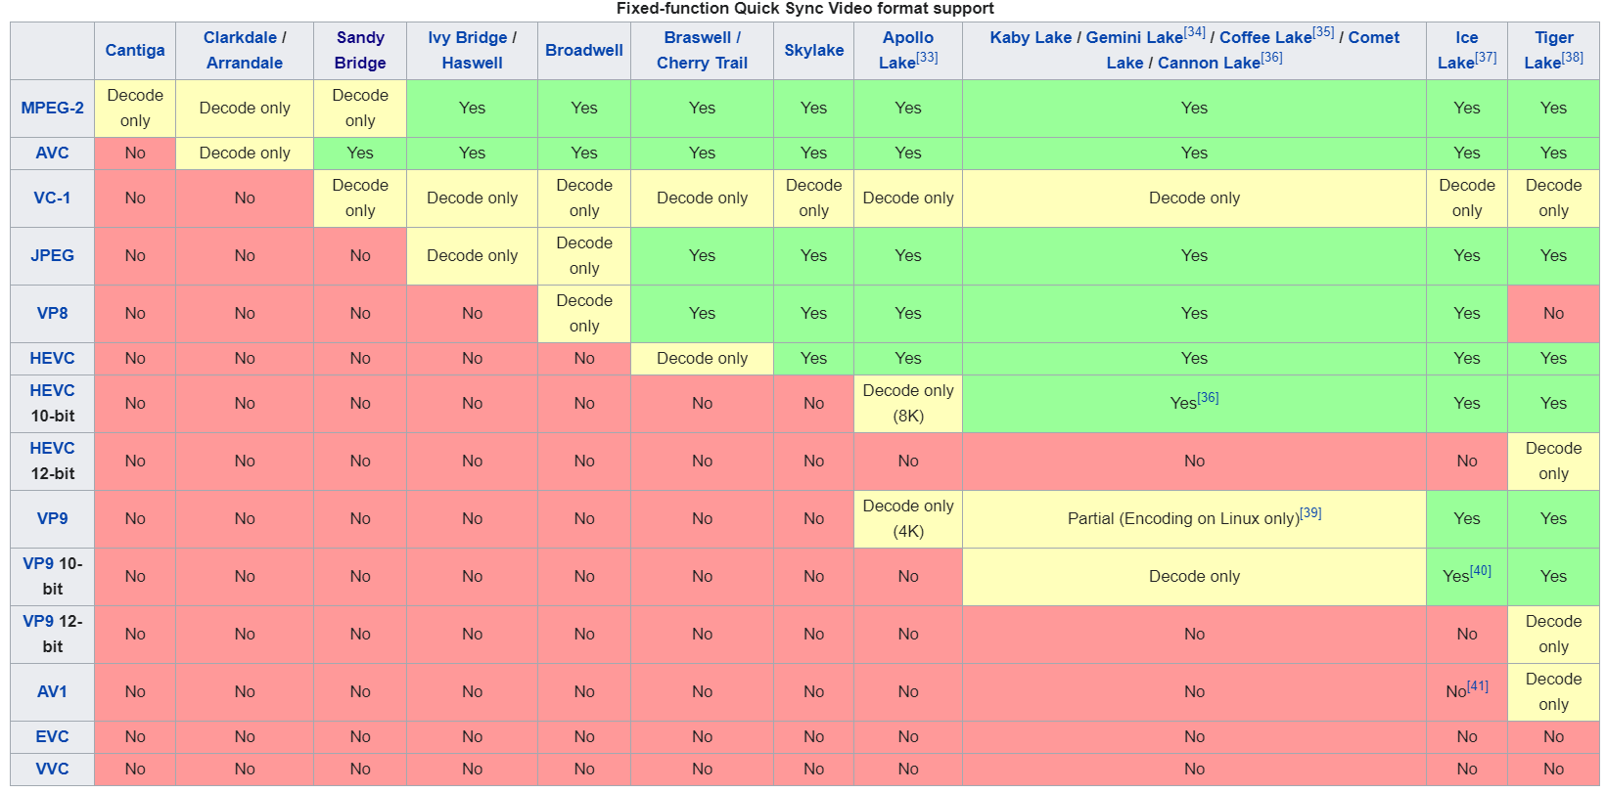The width and height of the screenshot is (1606, 793).
Task: Click the Broadwell 'Decode only' cell in the VP8 row
Action: pos(584,313)
